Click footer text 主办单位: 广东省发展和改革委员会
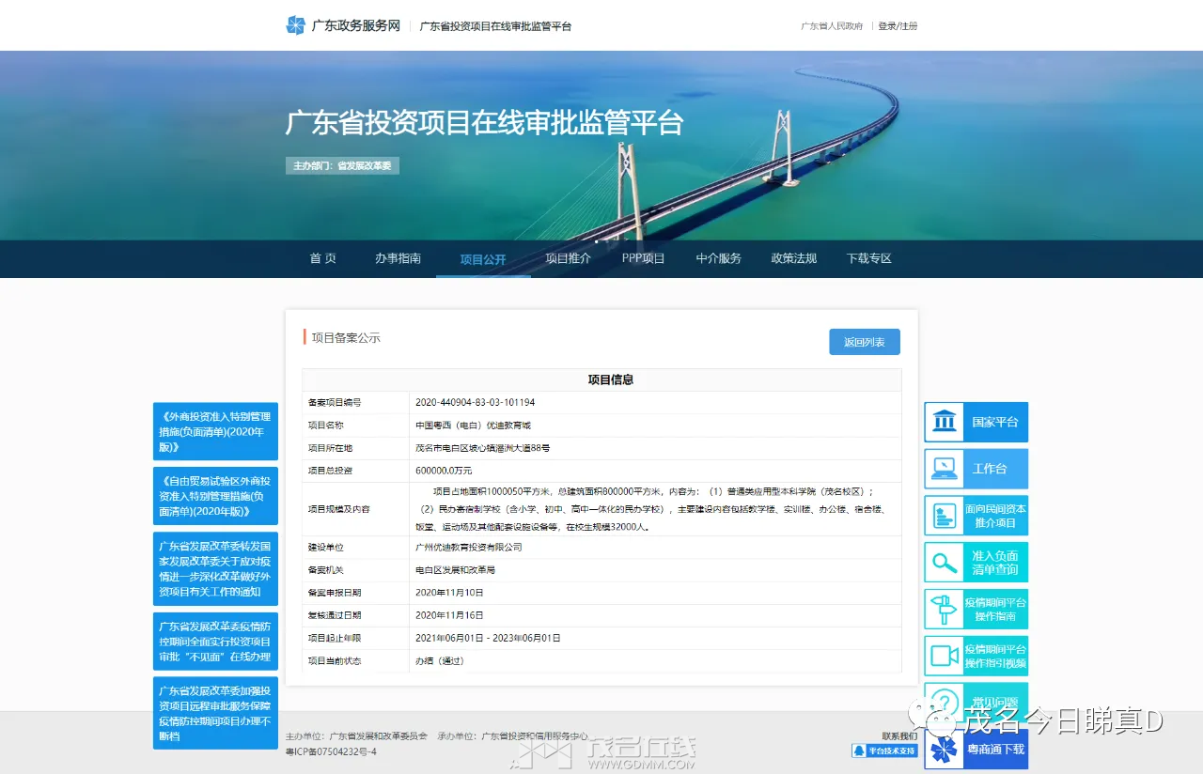The image size is (1203, 774). tap(356, 736)
